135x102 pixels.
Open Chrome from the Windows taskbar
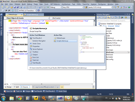coord(20,98)
